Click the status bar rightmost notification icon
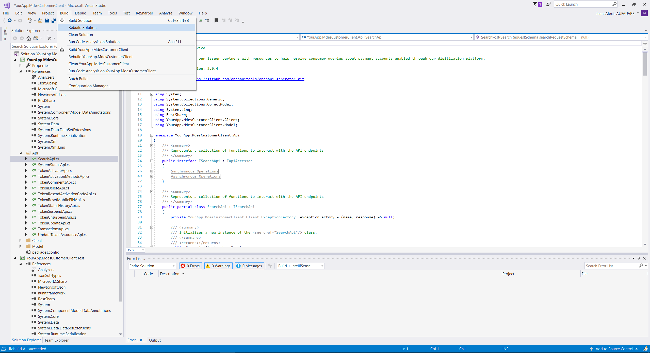Viewport: 650px width, 353px height. [645, 349]
